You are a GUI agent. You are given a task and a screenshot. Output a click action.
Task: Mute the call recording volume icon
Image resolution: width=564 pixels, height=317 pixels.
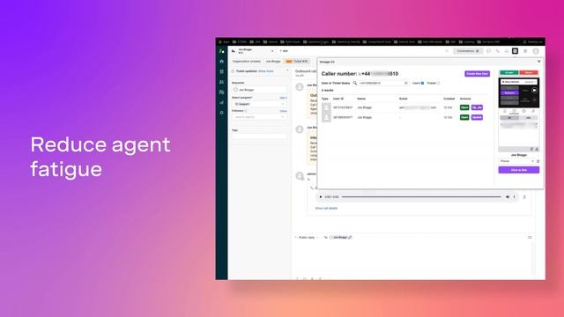(508, 197)
